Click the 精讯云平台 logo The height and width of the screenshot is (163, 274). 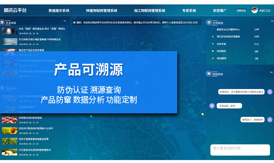pos(15,11)
